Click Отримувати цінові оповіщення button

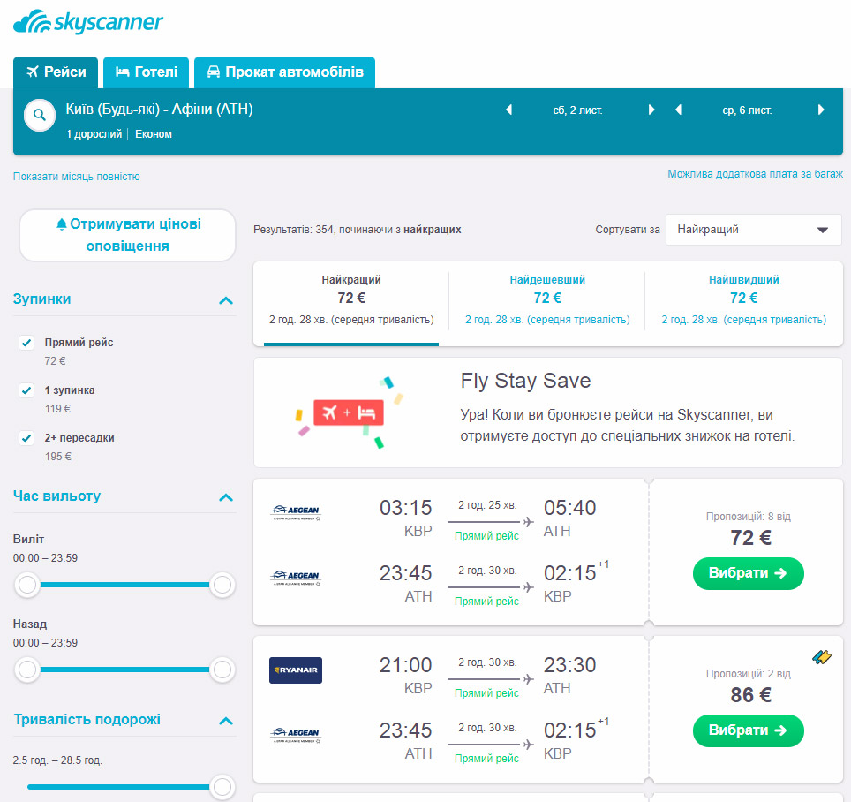(127, 235)
